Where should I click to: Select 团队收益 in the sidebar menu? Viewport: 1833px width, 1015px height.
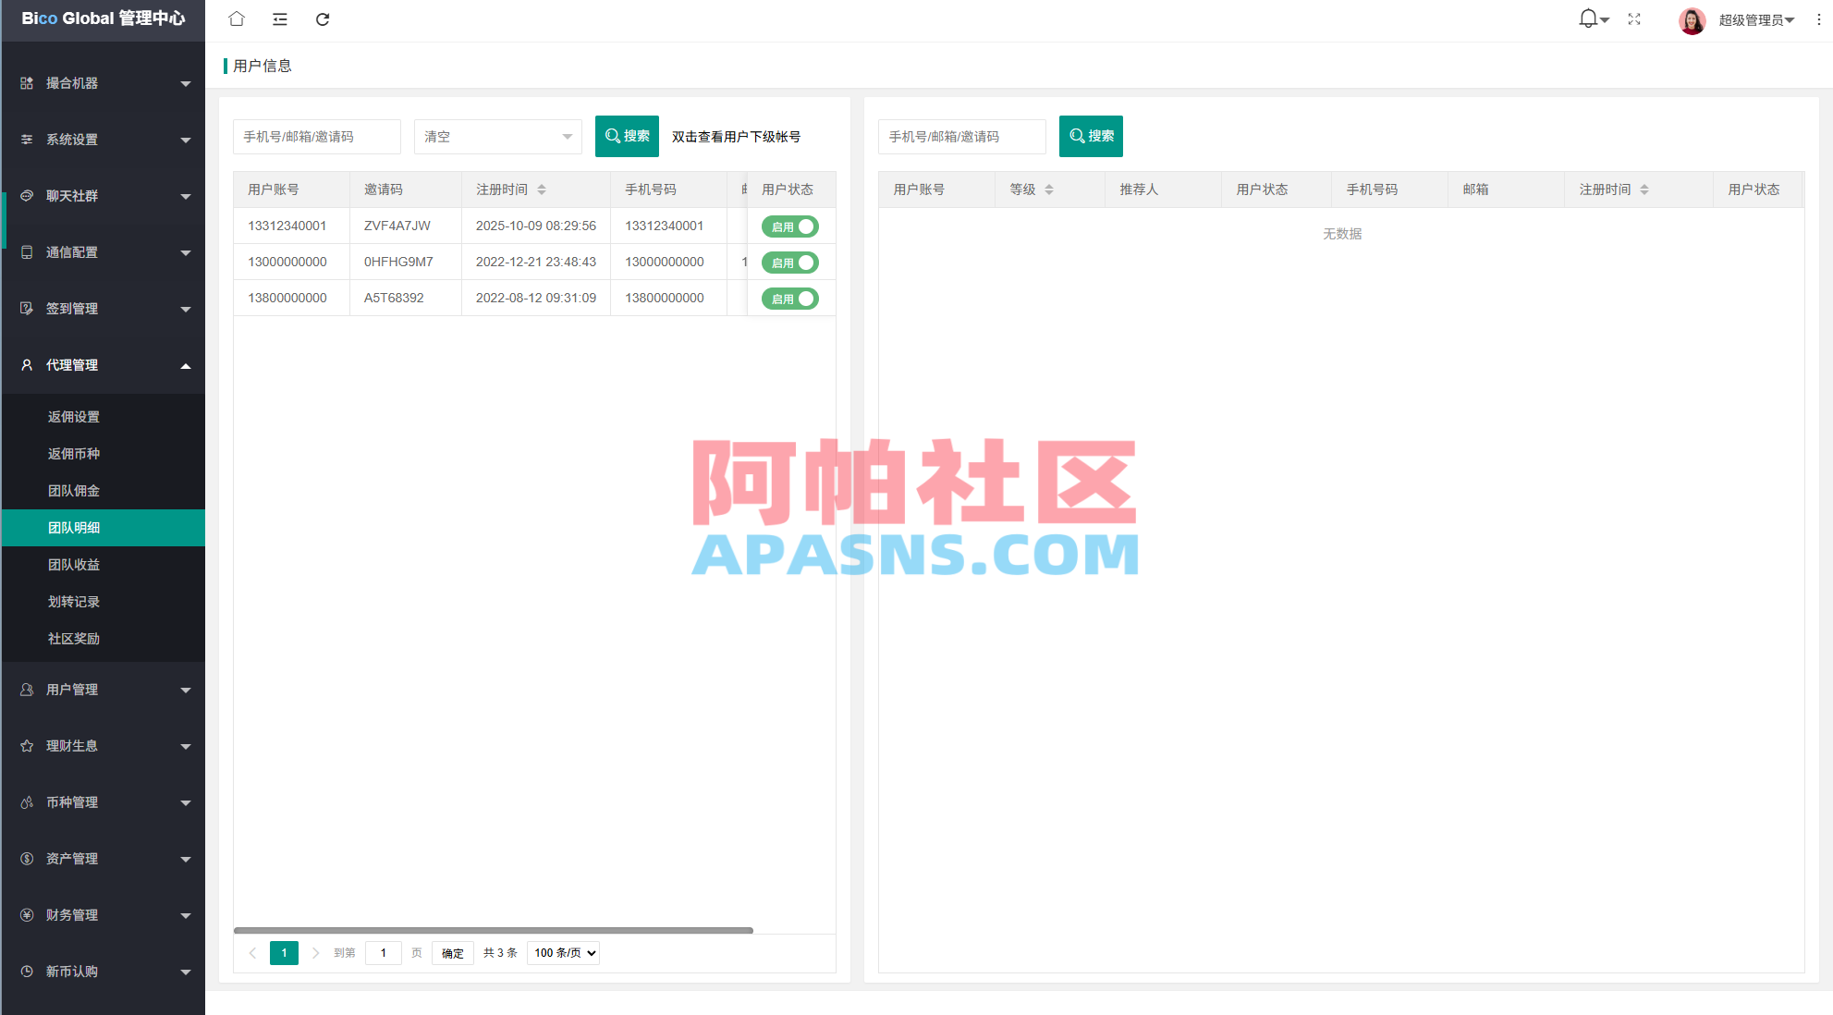pyautogui.click(x=74, y=564)
